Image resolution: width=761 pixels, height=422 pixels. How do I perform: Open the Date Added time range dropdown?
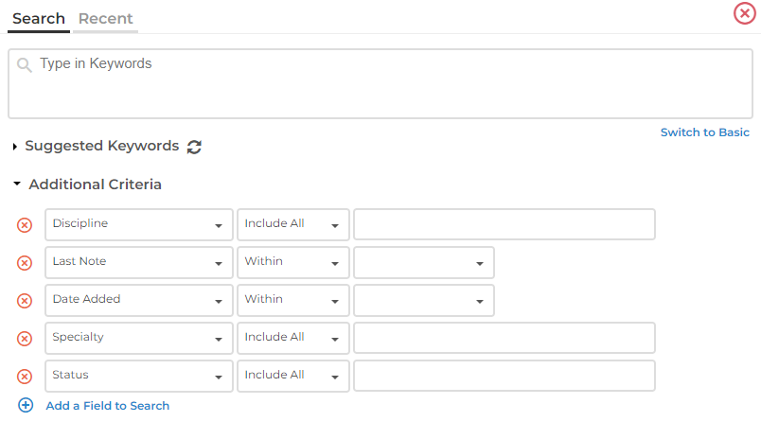(423, 300)
